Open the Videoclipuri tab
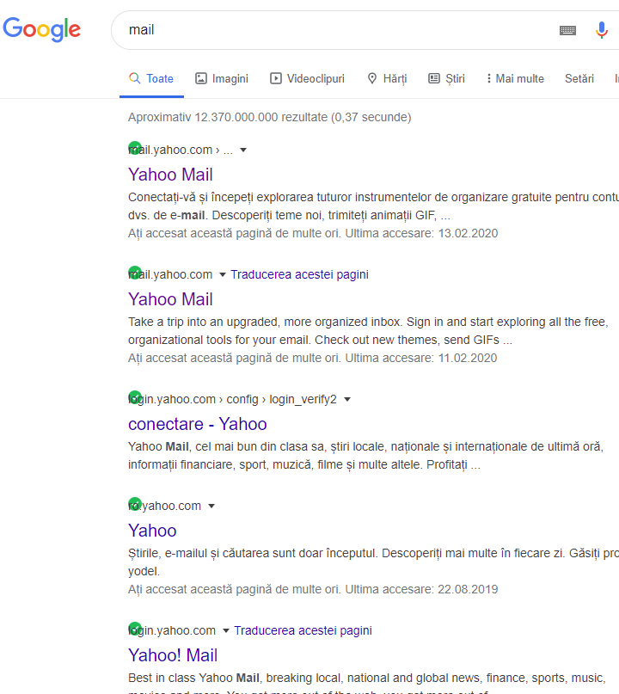 (307, 79)
